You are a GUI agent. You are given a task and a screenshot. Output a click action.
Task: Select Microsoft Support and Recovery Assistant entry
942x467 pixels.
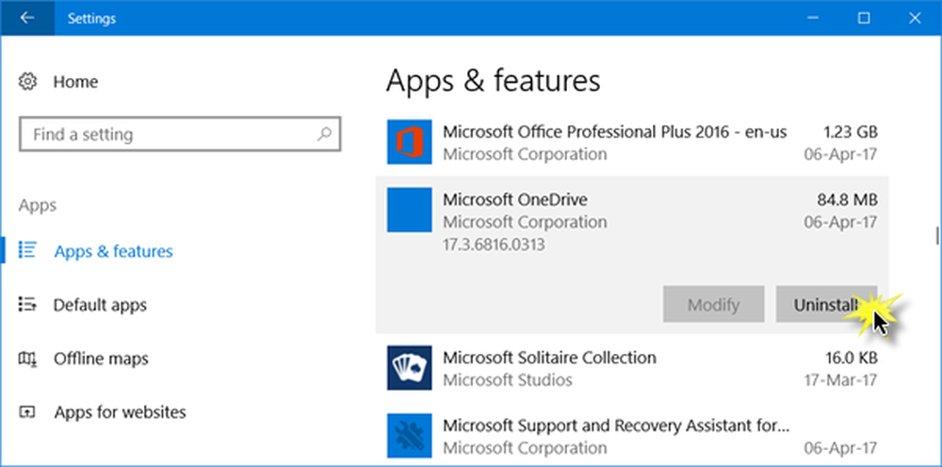point(632,435)
